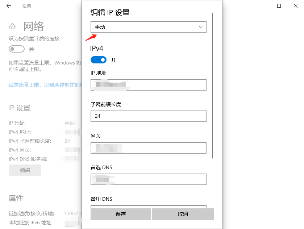Click the back arrow to return
This screenshot has height=229, width=304.
click(x=9, y=6)
